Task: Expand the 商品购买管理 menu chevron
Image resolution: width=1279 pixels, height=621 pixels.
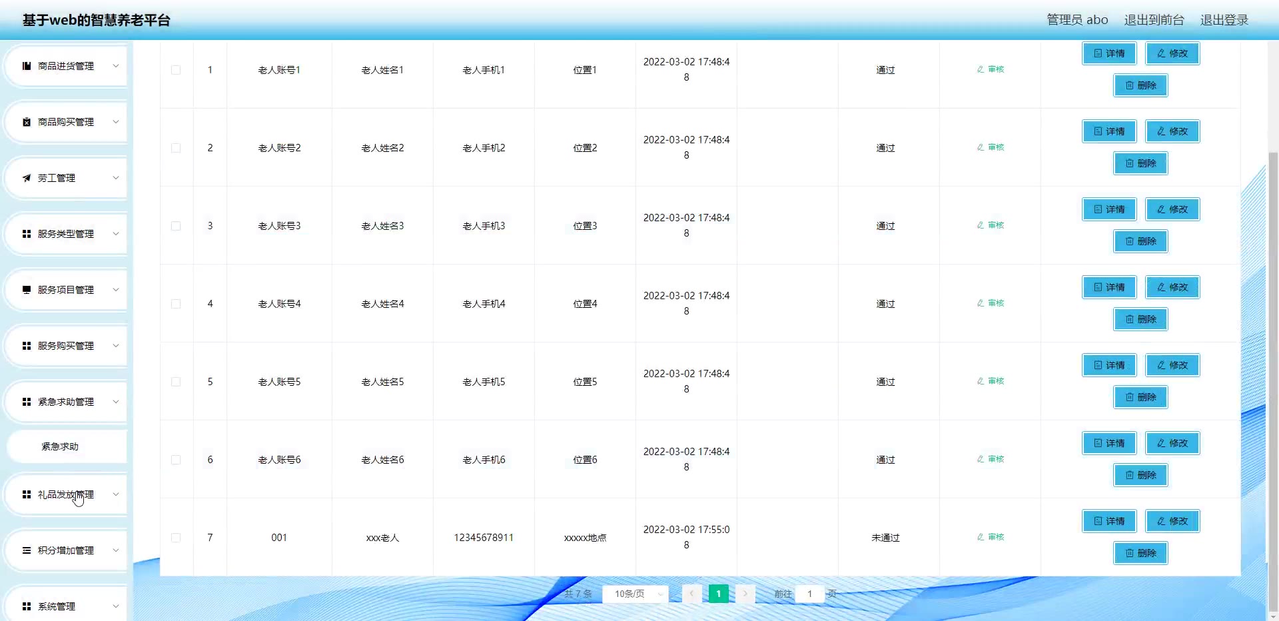Action: [116, 122]
